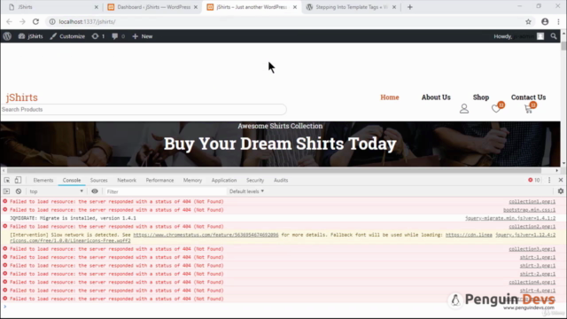Open the wishlist heart icon
The image size is (567, 319).
coord(496,108)
